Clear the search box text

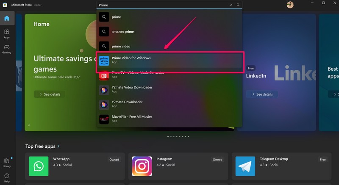point(231,5)
